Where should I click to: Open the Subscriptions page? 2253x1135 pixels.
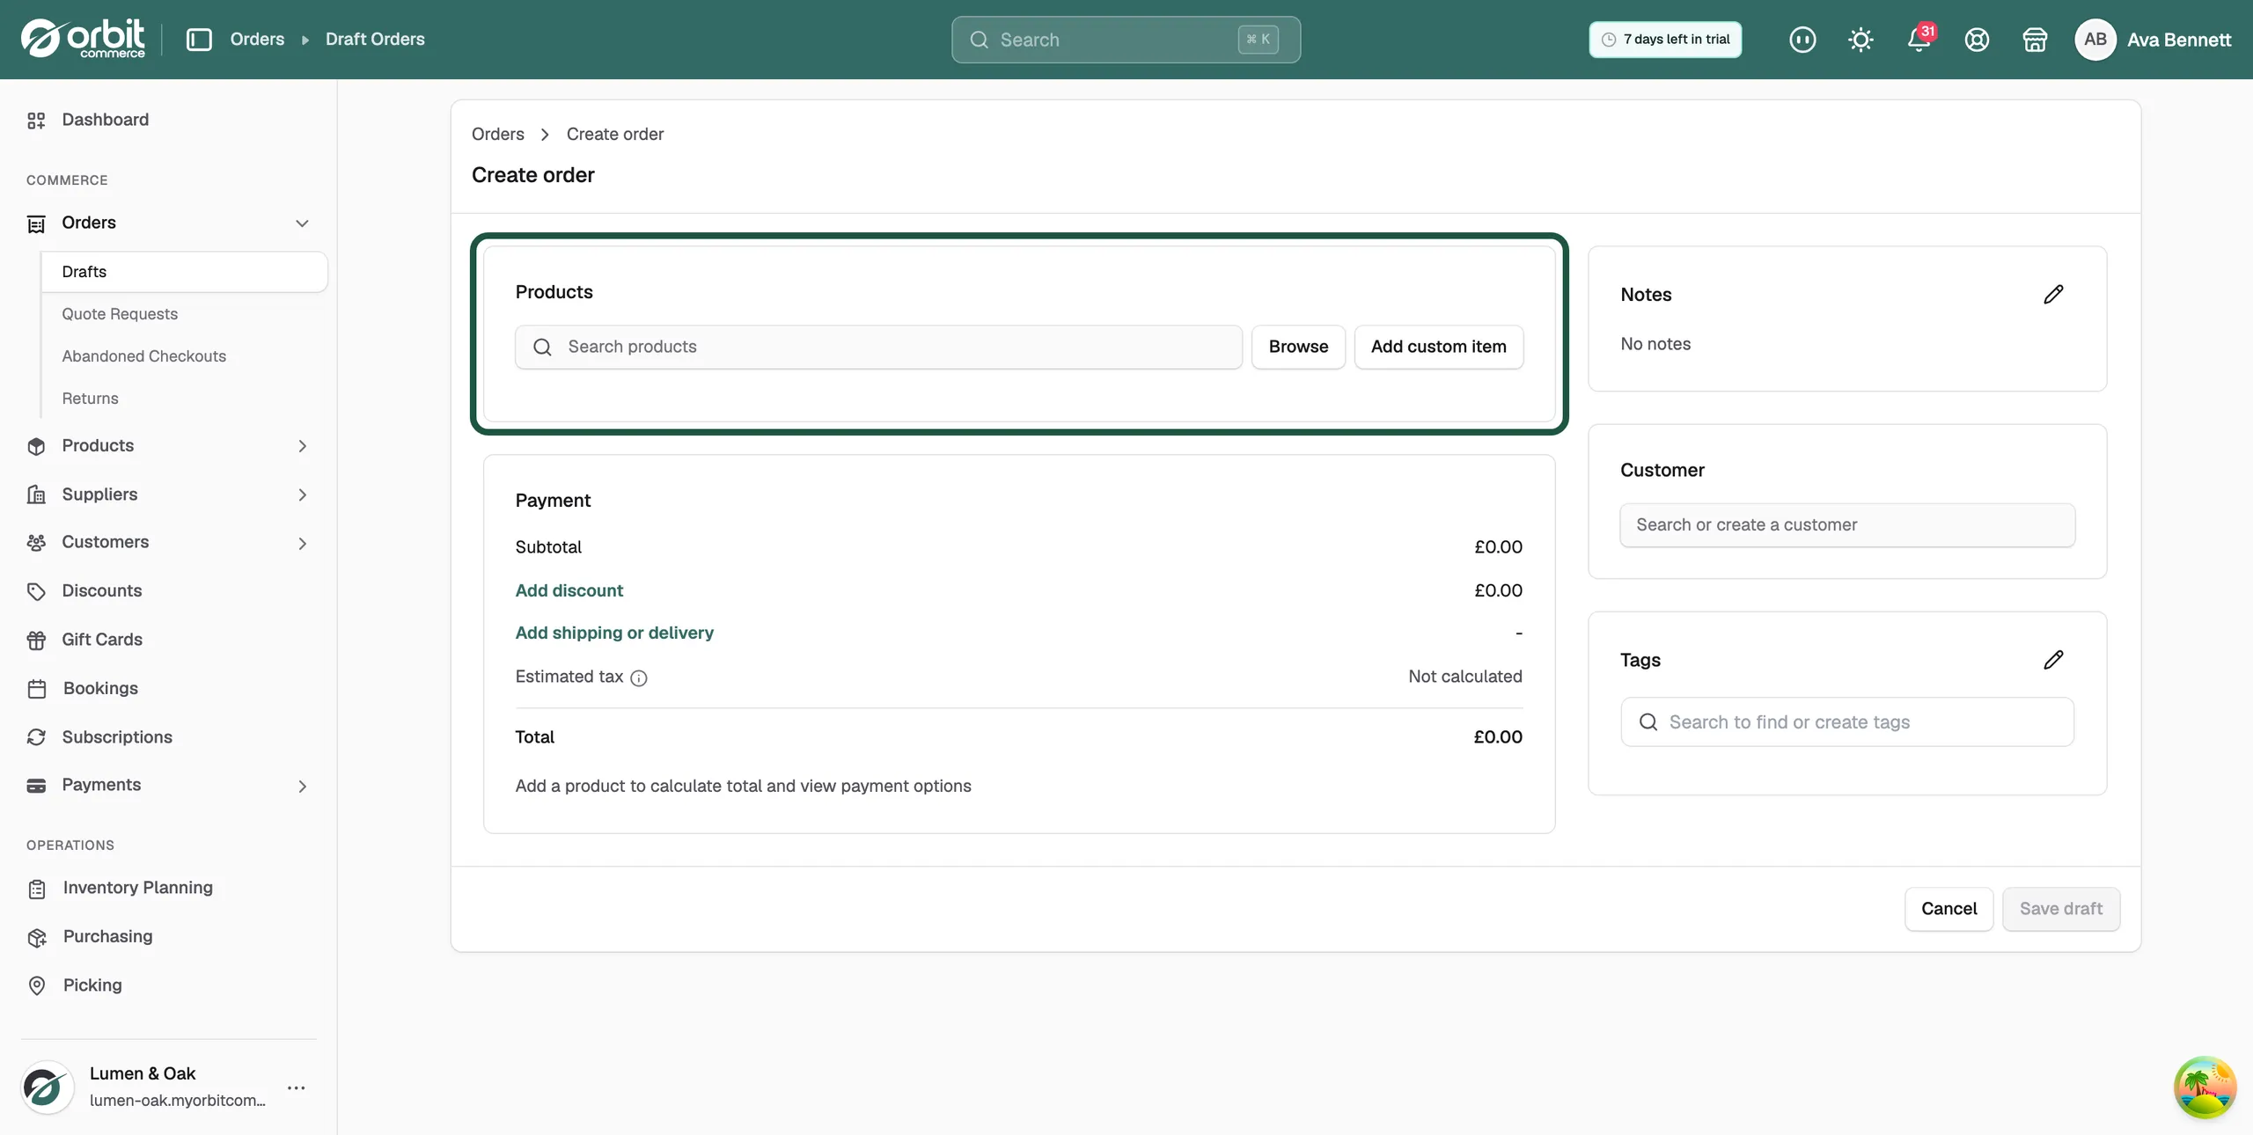click(117, 737)
